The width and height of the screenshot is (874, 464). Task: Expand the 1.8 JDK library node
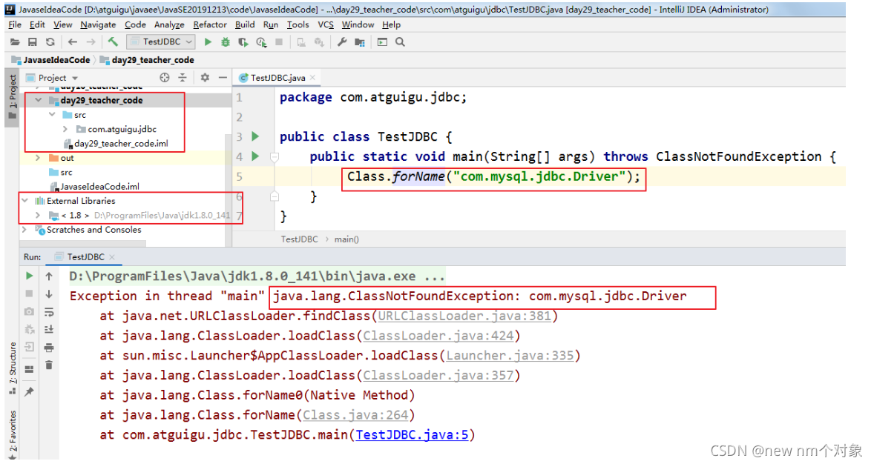coord(38,215)
